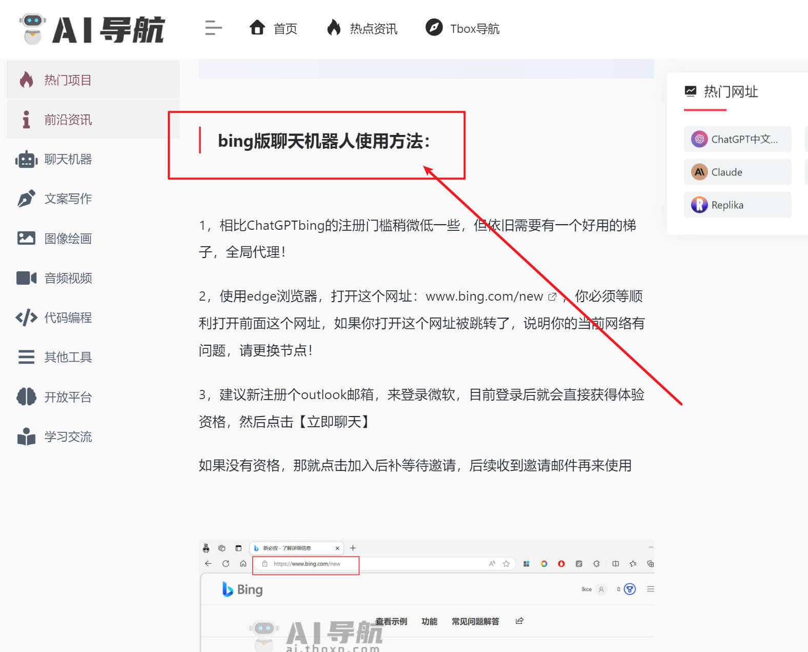Toggle the sidebar with the hamburger menu icon
This screenshot has width=808, height=652.
click(x=213, y=28)
